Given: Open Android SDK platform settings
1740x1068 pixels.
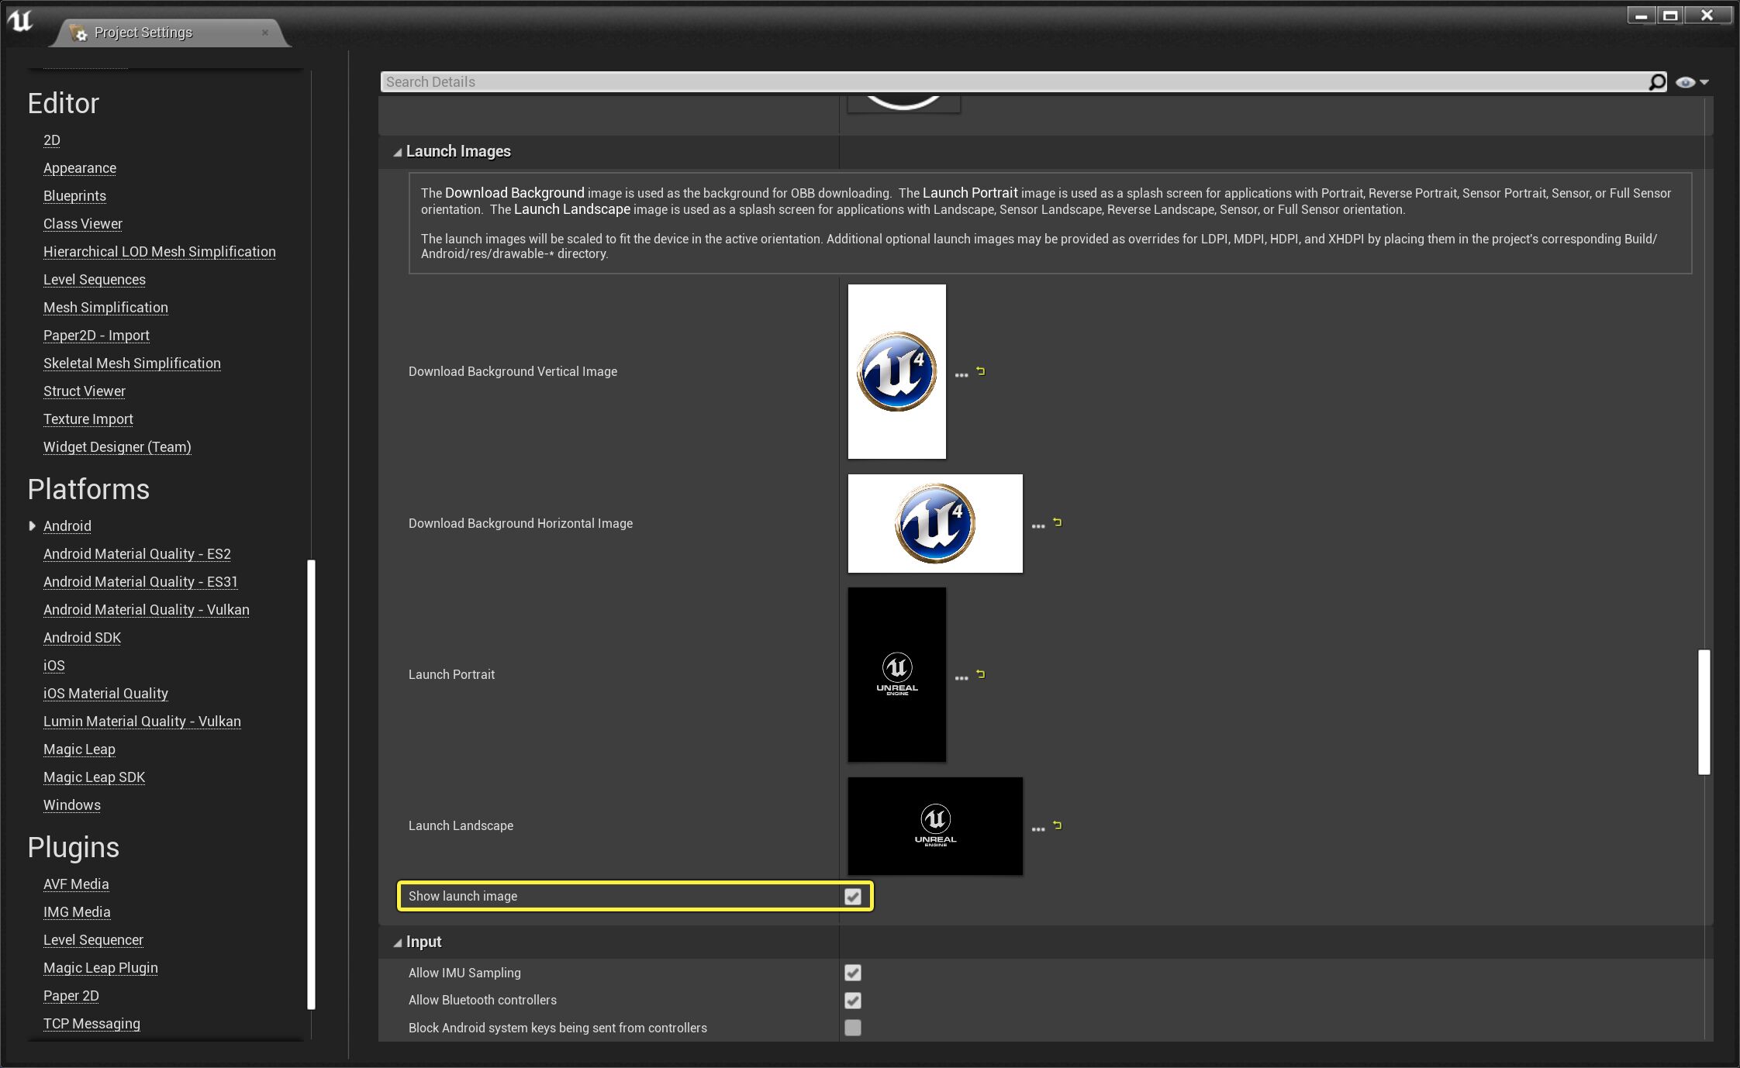Looking at the screenshot, I should click(82, 637).
